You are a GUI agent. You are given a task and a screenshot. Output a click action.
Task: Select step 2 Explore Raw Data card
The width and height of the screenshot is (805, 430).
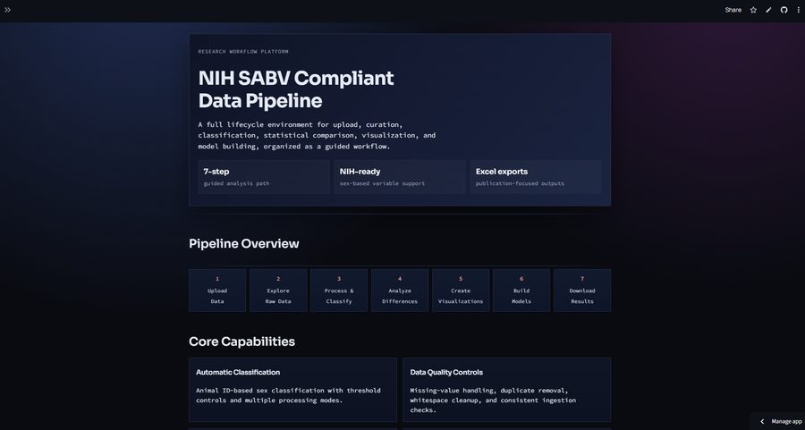pos(278,291)
